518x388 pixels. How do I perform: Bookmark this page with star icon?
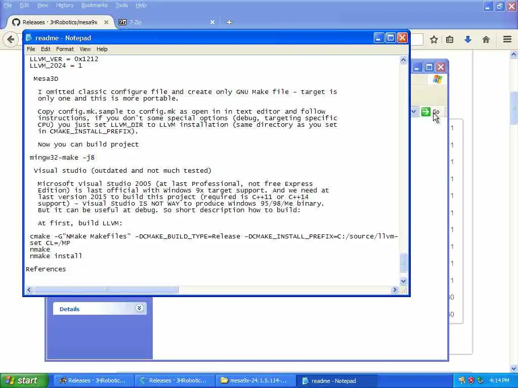tap(434, 39)
